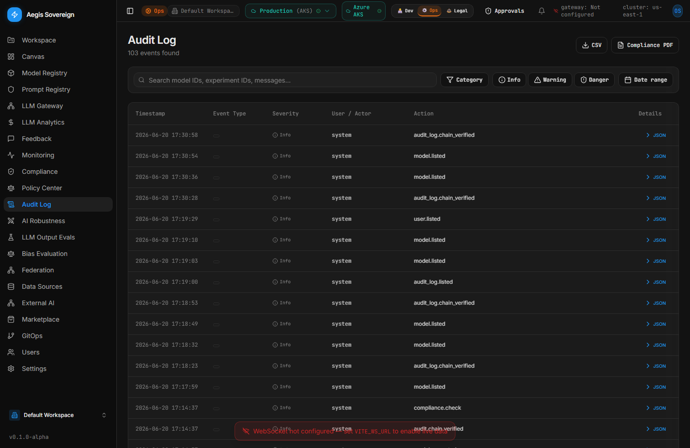Expand JSON for the 17:30:58 event
This screenshot has height=448, width=690.
click(656, 135)
